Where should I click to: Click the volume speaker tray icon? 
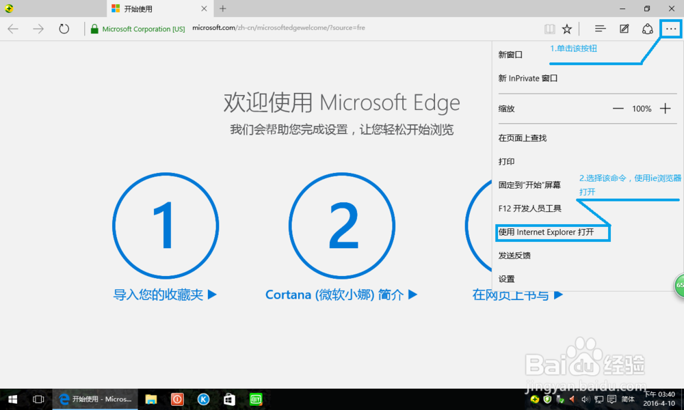[585, 399]
